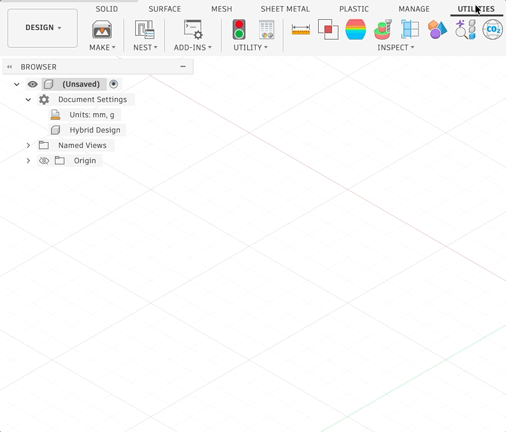
Task: Open the CO2 sustainability insights icon
Action: click(x=493, y=30)
